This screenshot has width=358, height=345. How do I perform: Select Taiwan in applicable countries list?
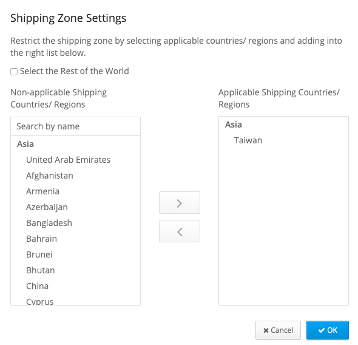(x=248, y=140)
